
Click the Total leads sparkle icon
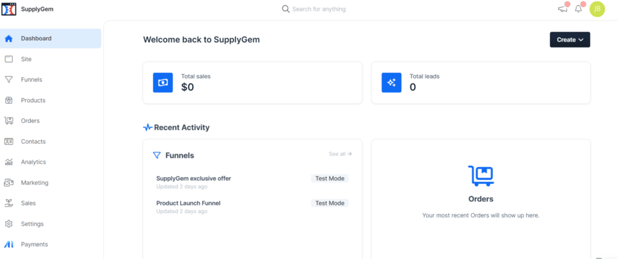[x=391, y=83]
